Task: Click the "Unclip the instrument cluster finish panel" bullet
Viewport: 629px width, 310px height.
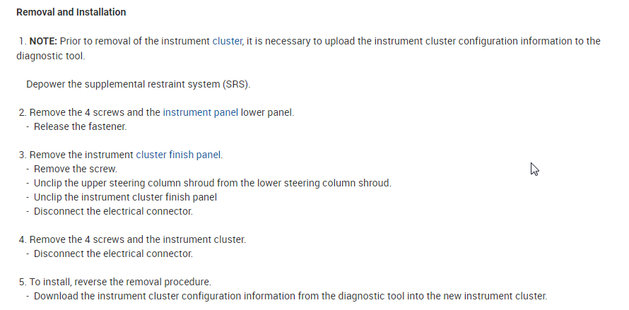Action: [125, 197]
